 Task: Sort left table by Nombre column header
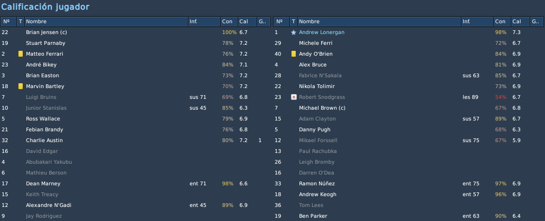106,22
